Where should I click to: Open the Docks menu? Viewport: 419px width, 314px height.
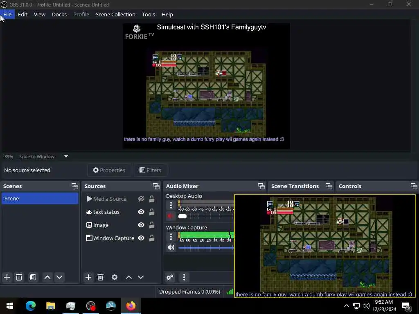(x=59, y=14)
